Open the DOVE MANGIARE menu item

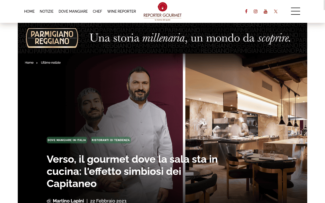click(x=73, y=11)
